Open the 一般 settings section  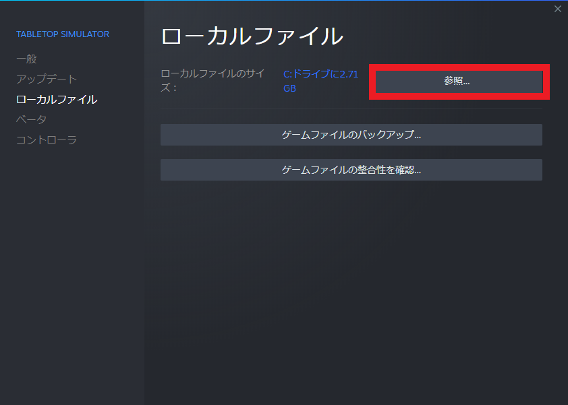(x=26, y=59)
